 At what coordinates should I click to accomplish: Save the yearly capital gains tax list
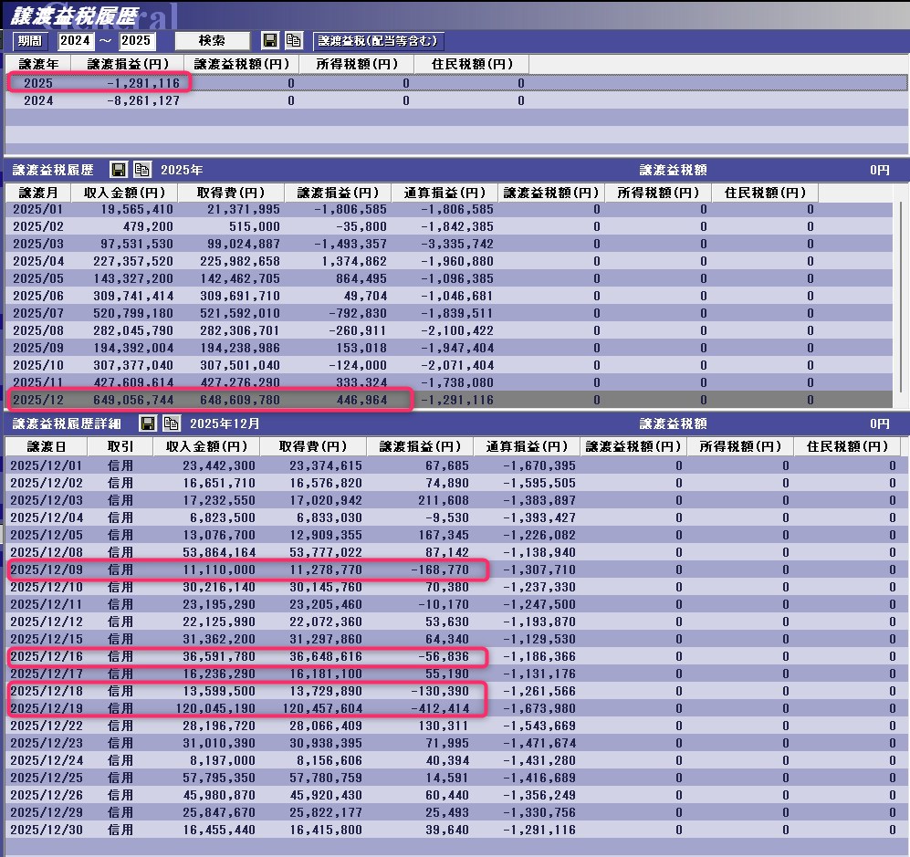pos(269,41)
